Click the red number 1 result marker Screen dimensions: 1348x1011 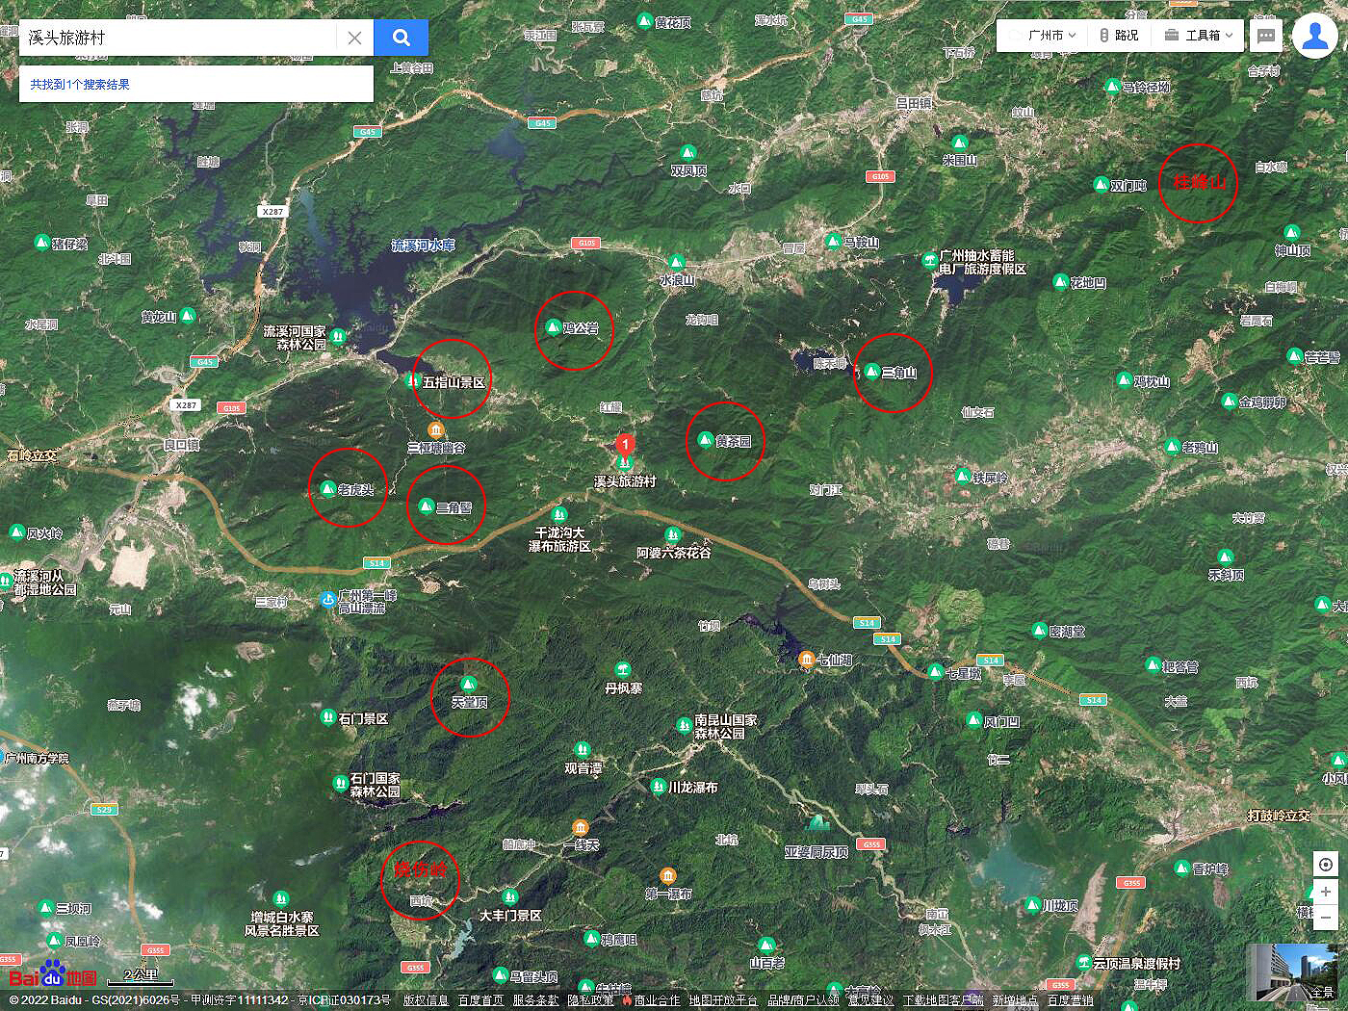[625, 445]
